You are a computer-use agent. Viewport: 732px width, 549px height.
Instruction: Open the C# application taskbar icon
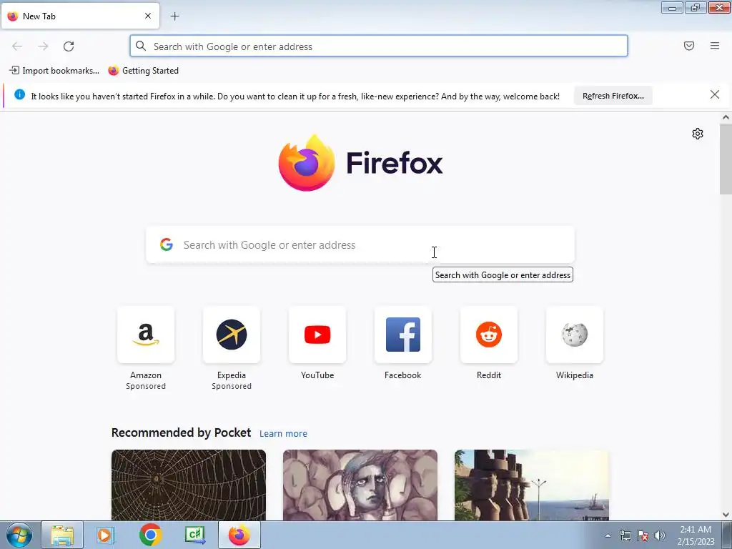194,535
